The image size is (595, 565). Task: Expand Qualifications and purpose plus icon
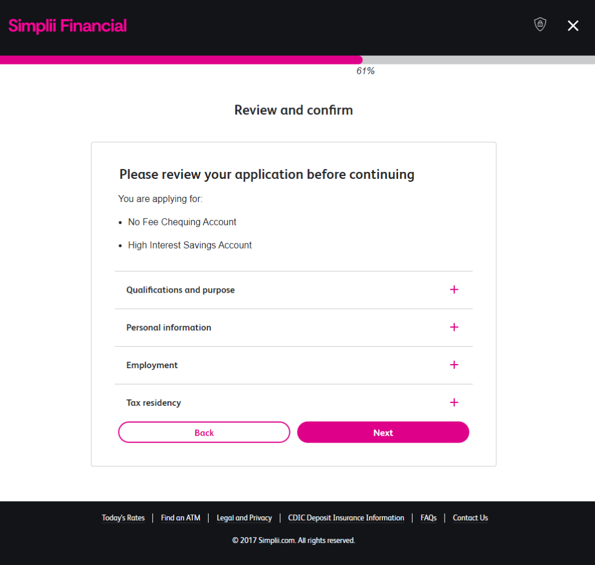[454, 289]
